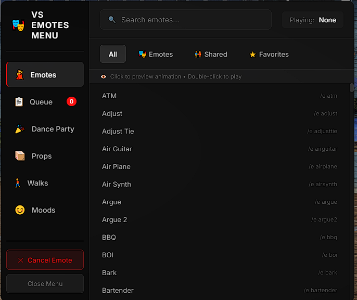Viewport: 357px width, 300px height.
Task: Click the red X icon in Cancel Emote
Action: pyautogui.click(x=20, y=260)
